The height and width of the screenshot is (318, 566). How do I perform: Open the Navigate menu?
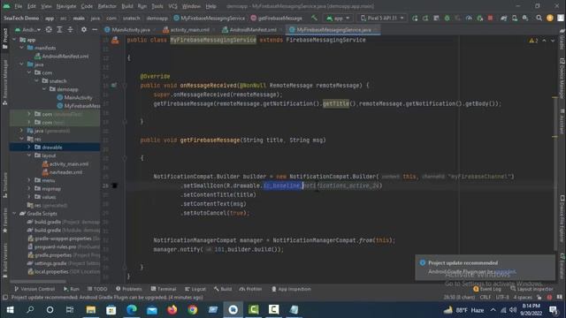tap(66, 6)
